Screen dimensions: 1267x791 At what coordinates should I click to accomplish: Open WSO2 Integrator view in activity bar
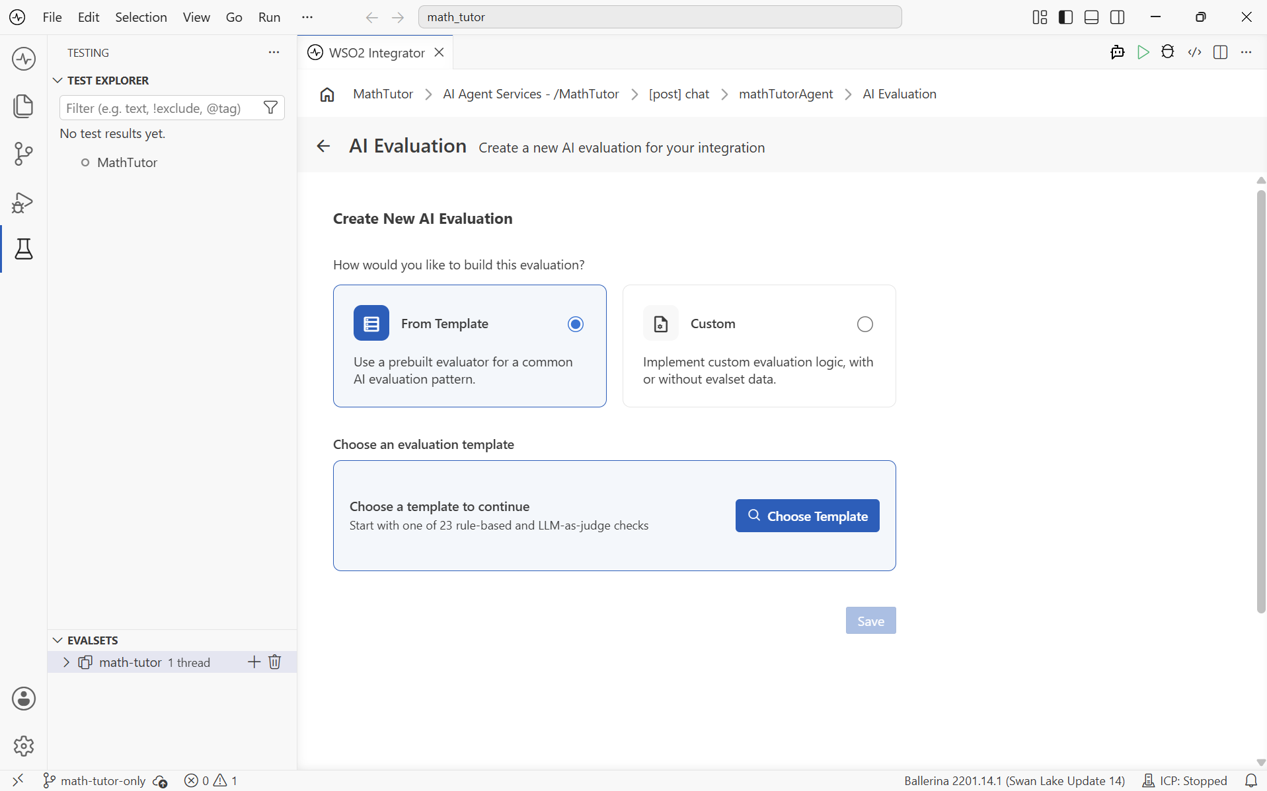[x=24, y=58]
